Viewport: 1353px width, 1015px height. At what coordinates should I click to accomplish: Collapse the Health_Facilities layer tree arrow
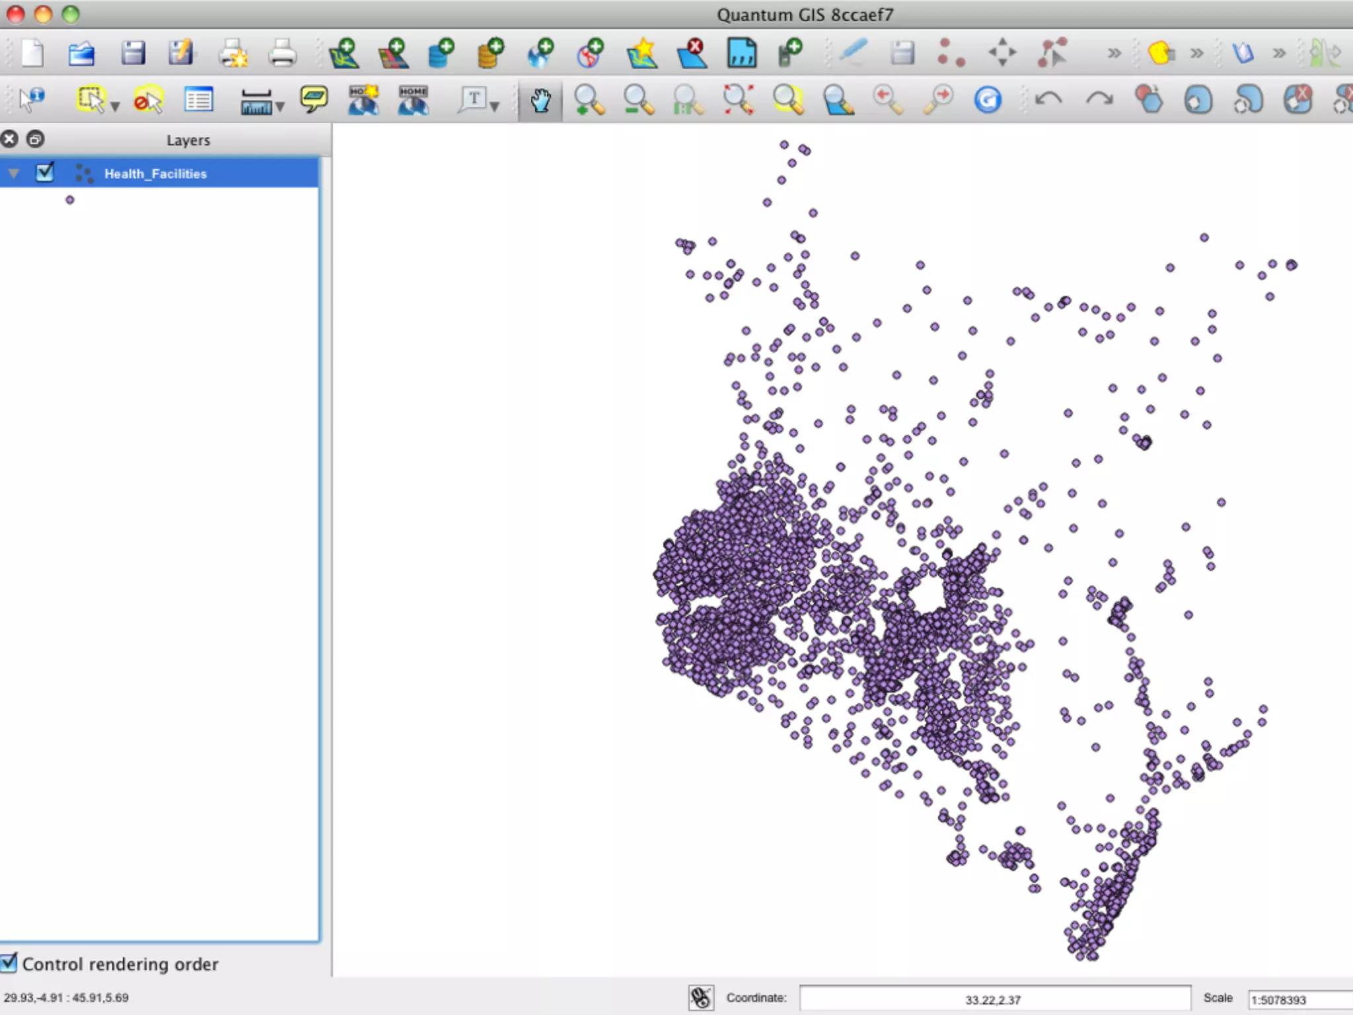click(x=14, y=174)
